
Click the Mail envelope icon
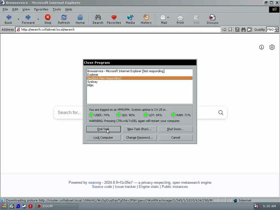[163, 17]
